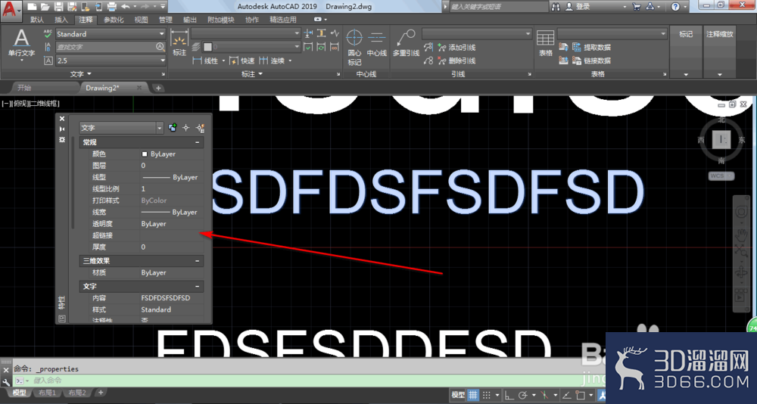Open the Autodesk App Store cart icon

(x=637, y=7)
